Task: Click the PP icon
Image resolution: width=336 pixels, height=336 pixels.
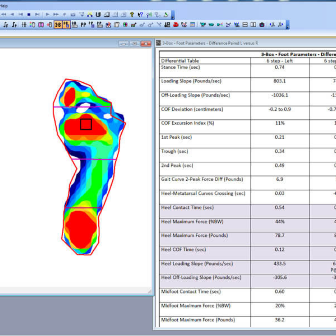Action: (x=83, y=25)
